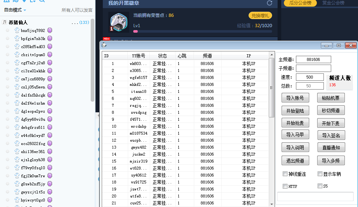Viewport: 358px width, 207px height.
Task: Click the user avatar icon for cbzitv1pum0
Action: [17, 55]
